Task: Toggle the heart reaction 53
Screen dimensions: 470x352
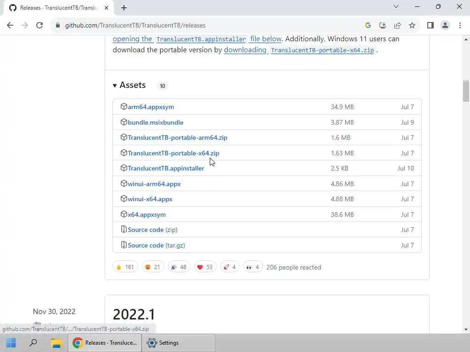Action: pos(205,267)
